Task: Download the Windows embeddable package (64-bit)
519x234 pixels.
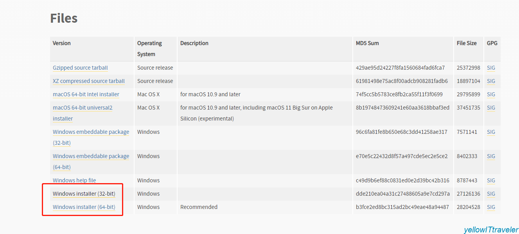Action: point(91,156)
